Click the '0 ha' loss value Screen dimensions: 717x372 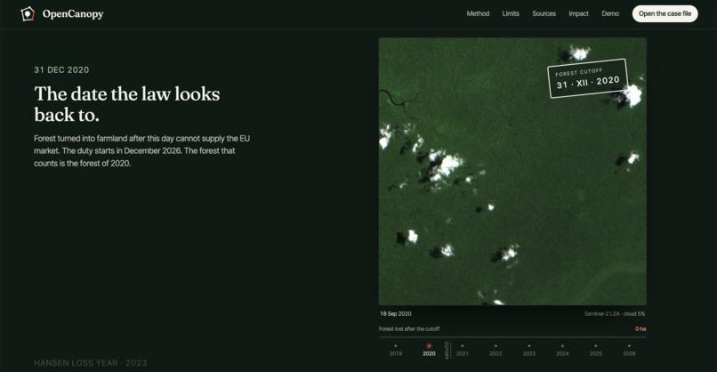pos(640,329)
